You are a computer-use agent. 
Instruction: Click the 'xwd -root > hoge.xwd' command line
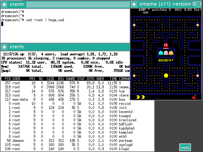tap(45, 20)
